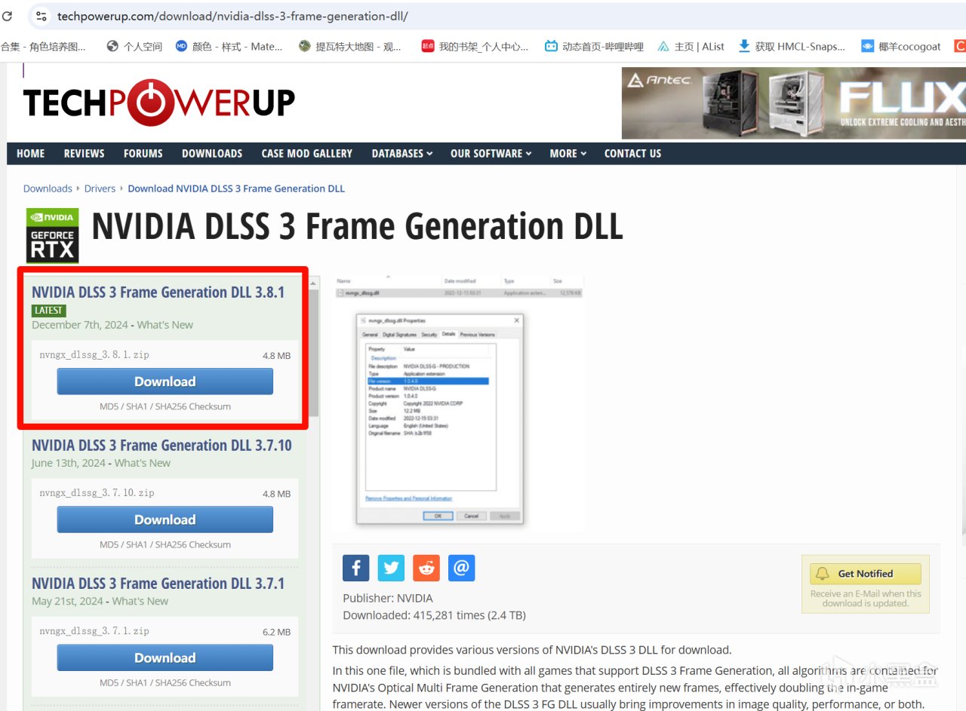The width and height of the screenshot is (966, 711).
Task: Click the Downloads breadcrumb link
Action: tap(48, 188)
